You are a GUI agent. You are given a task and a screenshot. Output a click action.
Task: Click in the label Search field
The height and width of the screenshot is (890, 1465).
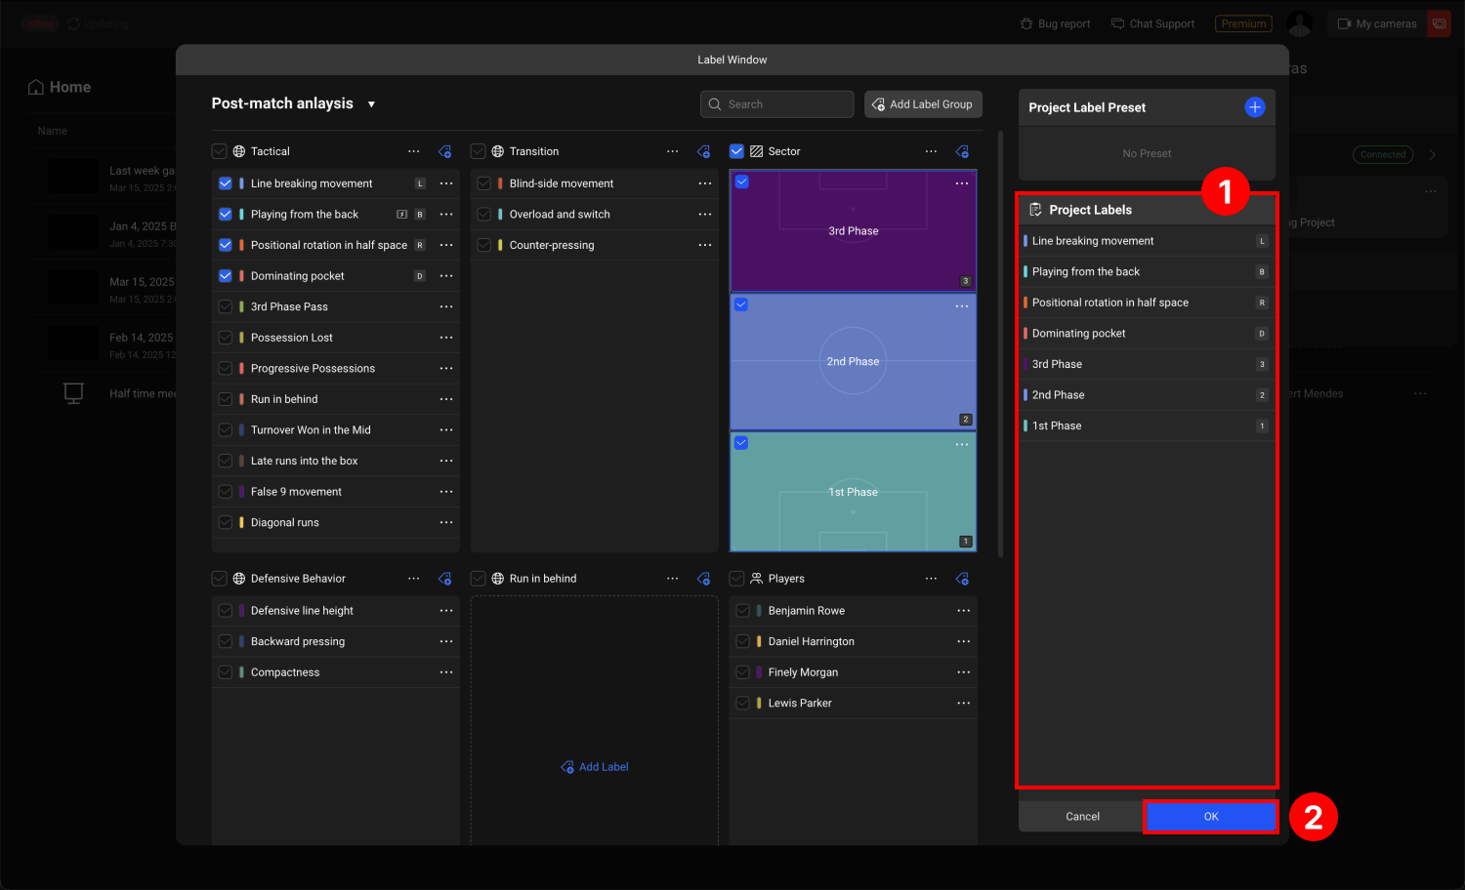[x=777, y=104]
